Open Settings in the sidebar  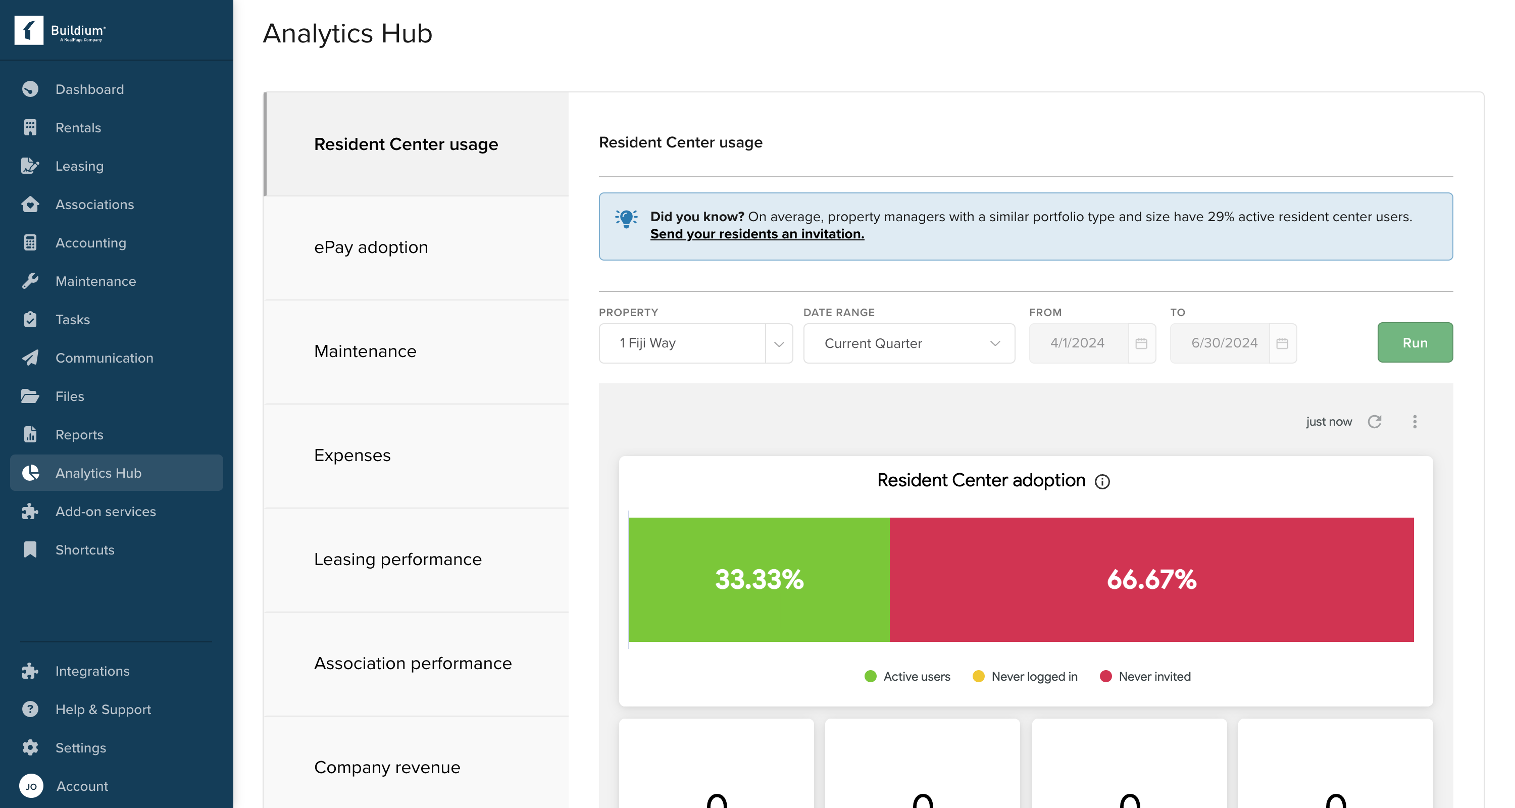pyautogui.click(x=117, y=747)
